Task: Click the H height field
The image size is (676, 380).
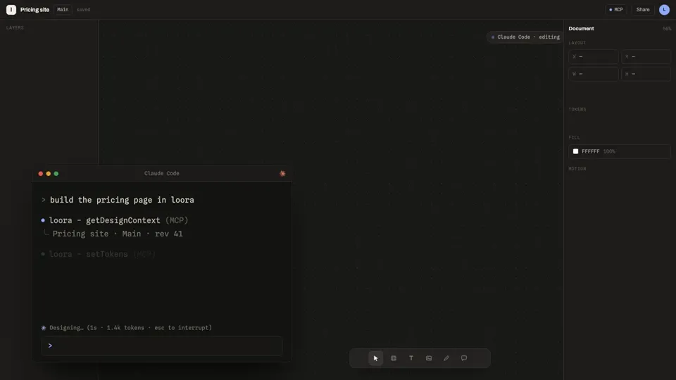Action: point(646,74)
